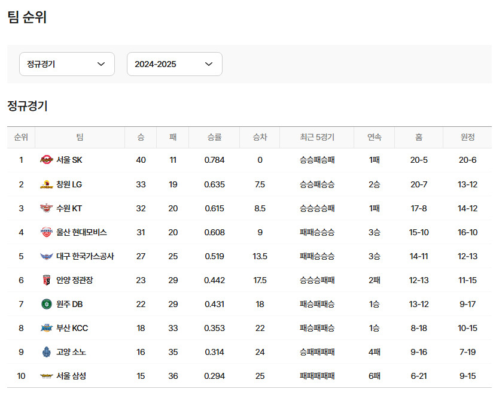Click the 울산 현대모비스 team logo
The height and width of the screenshot is (404, 499).
click(46, 232)
